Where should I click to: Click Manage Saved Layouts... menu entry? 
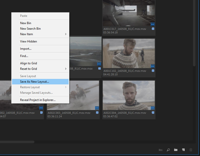(40, 93)
